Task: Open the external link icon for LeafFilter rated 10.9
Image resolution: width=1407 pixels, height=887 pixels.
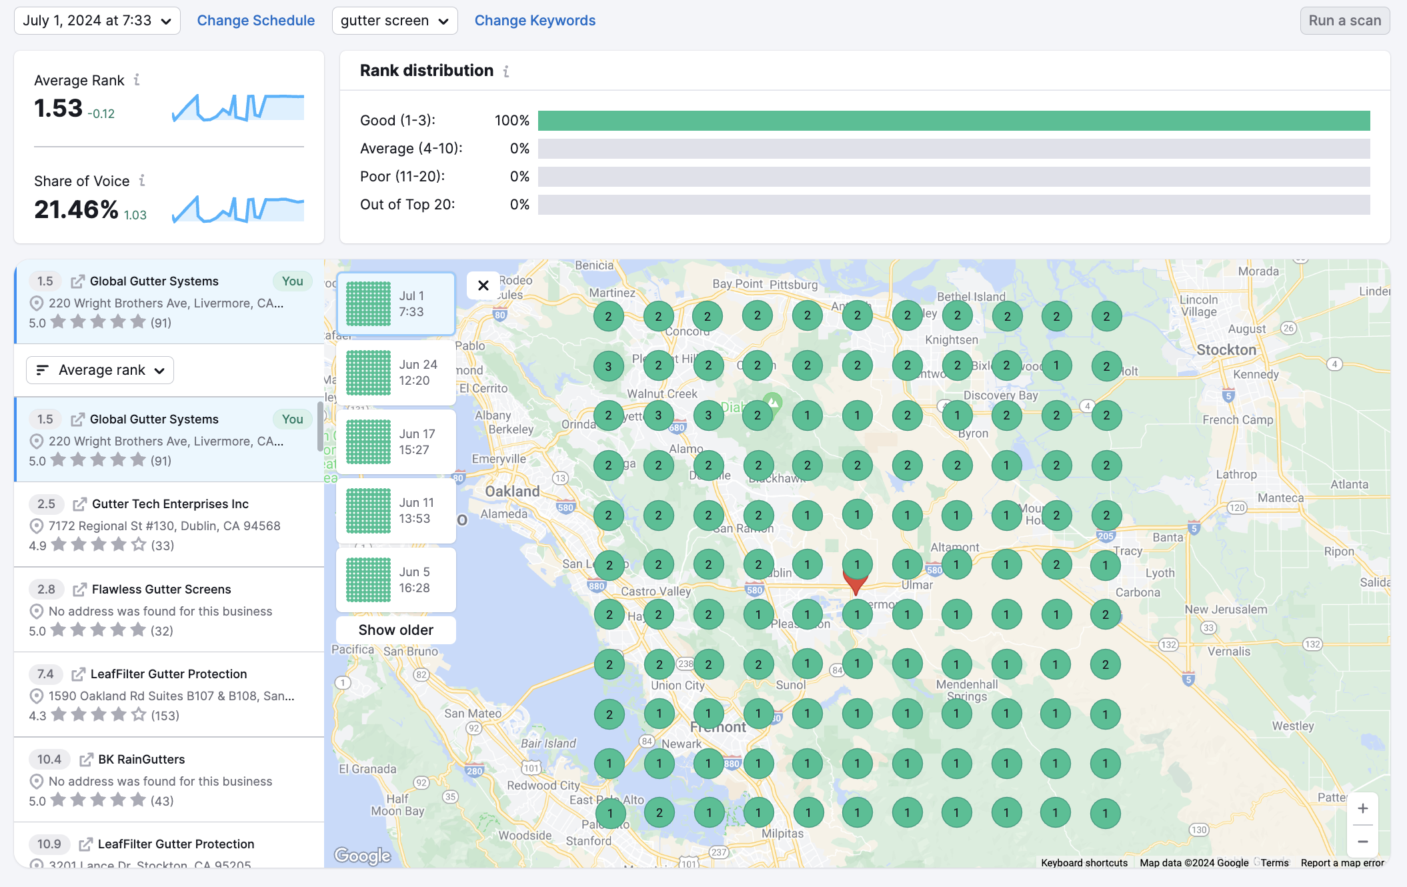Action: point(85,844)
